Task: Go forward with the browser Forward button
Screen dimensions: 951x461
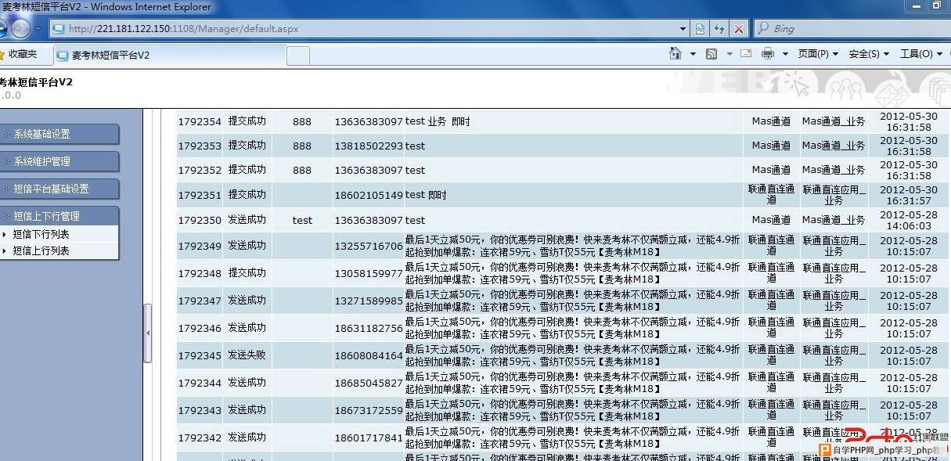Action: click(20, 29)
